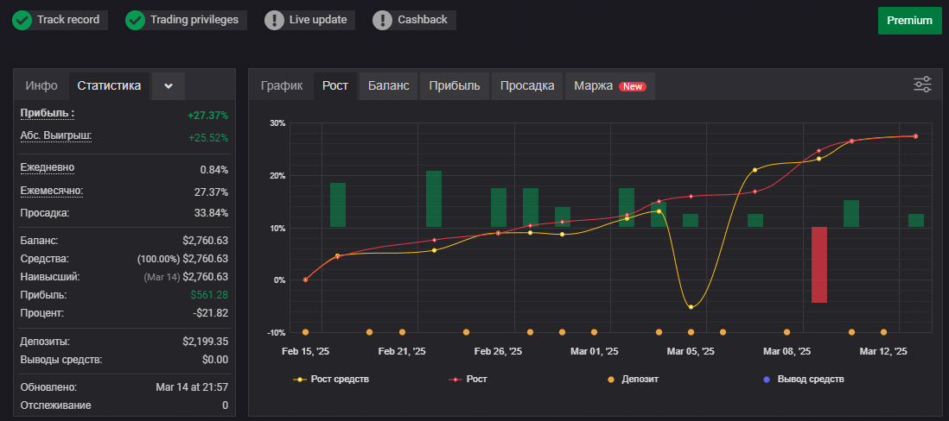Viewport: 949px width, 421px height.
Task: Click yellow equity point at the -5% dip
Action: pos(691,307)
